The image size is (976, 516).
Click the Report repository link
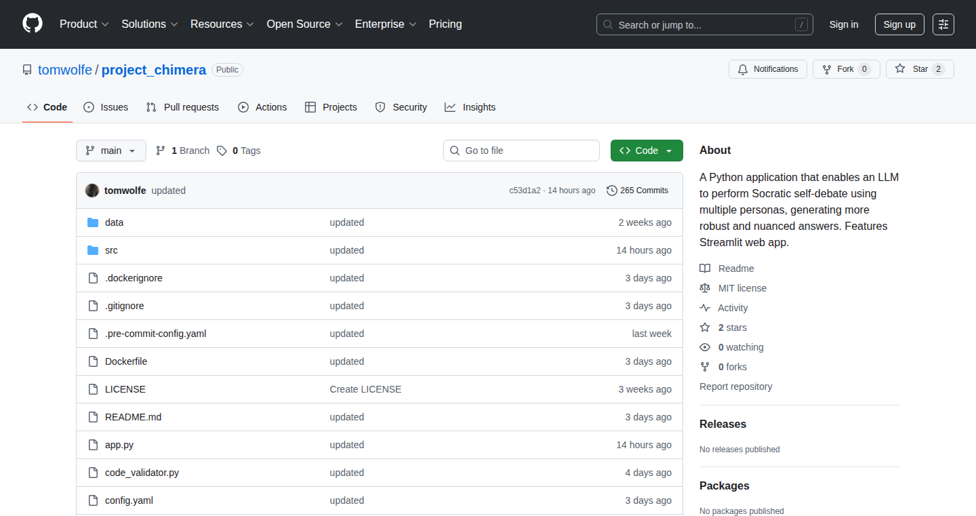click(736, 386)
